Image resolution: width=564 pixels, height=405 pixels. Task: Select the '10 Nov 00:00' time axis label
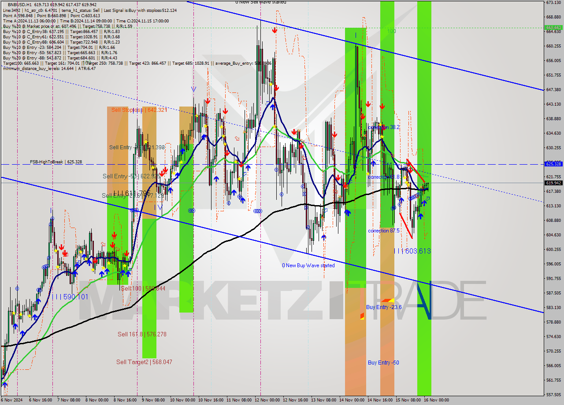[x=182, y=400]
